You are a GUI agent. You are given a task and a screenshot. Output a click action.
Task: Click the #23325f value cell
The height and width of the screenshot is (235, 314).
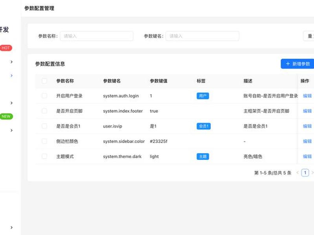pos(159,141)
